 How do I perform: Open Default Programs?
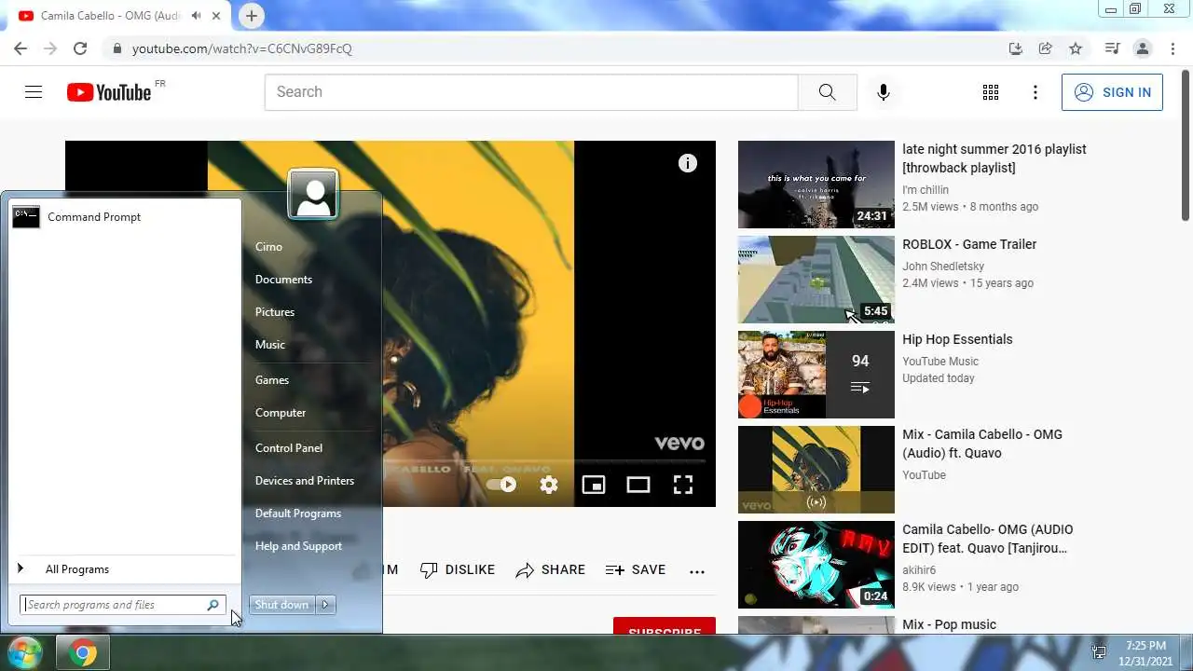pos(298,514)
